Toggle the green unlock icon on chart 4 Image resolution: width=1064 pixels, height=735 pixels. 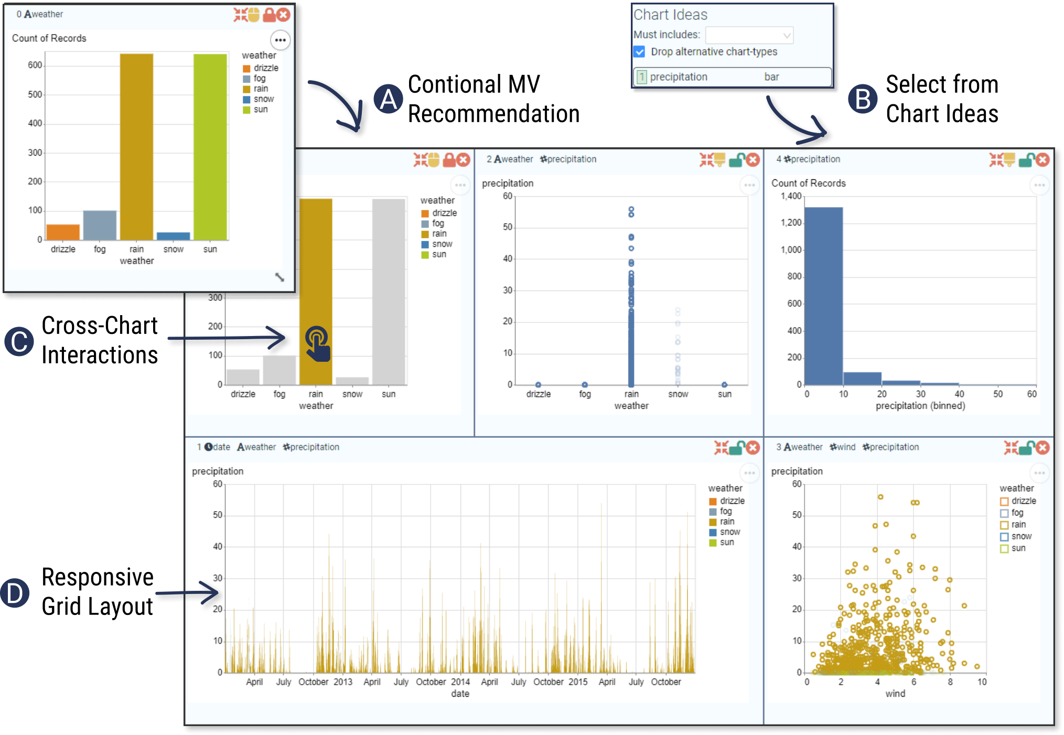pos(1026,160)
